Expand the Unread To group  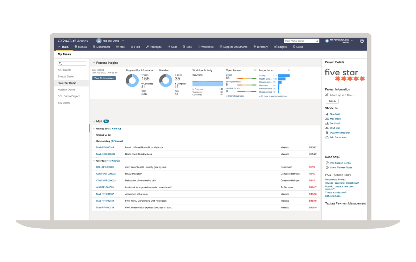(94, 128)
